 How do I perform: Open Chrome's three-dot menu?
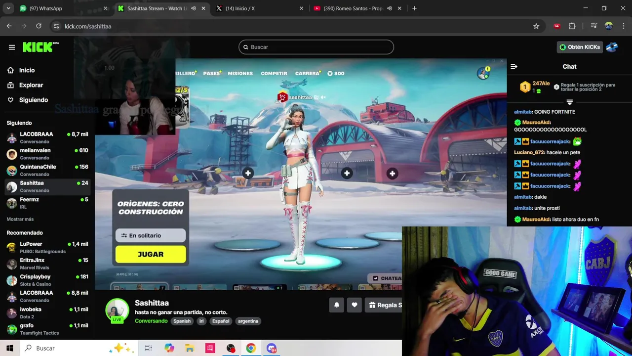tap(623, 26)
